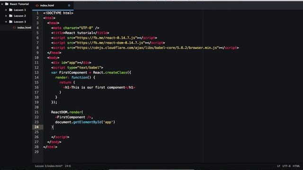Click ReactDOM.render on line 21
The image size is (303, 170).
[x=66, y=112]
